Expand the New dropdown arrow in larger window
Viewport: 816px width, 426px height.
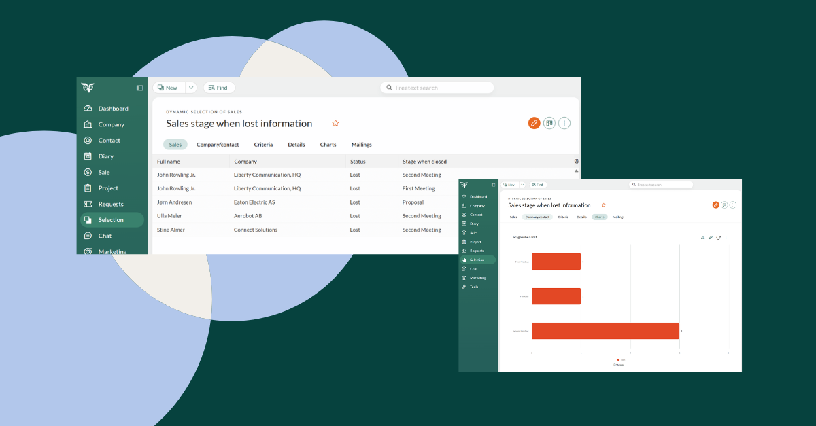(190, 88)
